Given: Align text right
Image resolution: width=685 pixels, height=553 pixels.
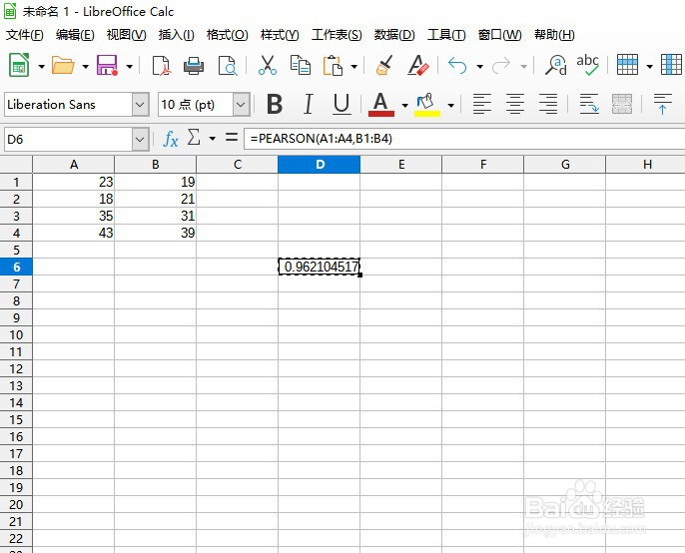Looking at the screenshot, I should (x=548, y=104).
